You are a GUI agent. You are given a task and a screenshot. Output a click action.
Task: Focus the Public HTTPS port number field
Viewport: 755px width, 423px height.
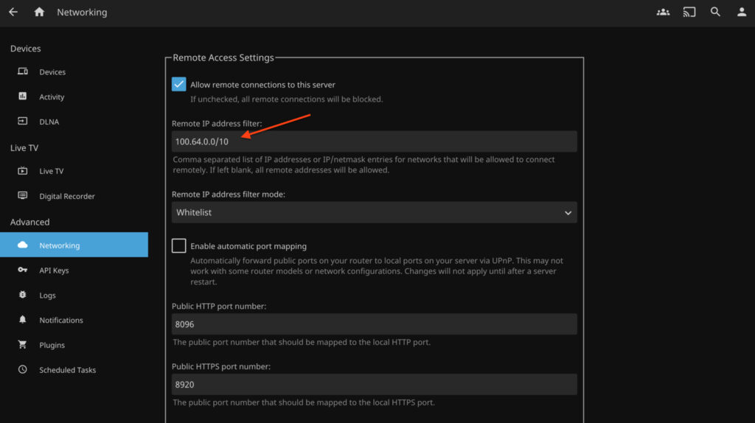pyautogui.click(x=374, y=384)
